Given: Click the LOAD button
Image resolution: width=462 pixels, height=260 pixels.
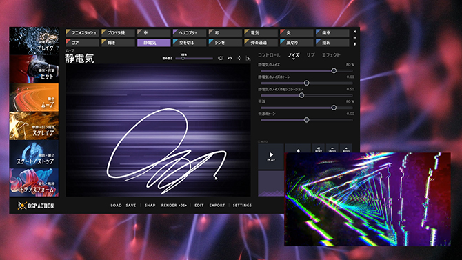Looking at the screenshot, I should (x=116, y=205).
